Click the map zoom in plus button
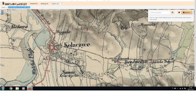Screen dimensions: 196x110 [2, 11]
